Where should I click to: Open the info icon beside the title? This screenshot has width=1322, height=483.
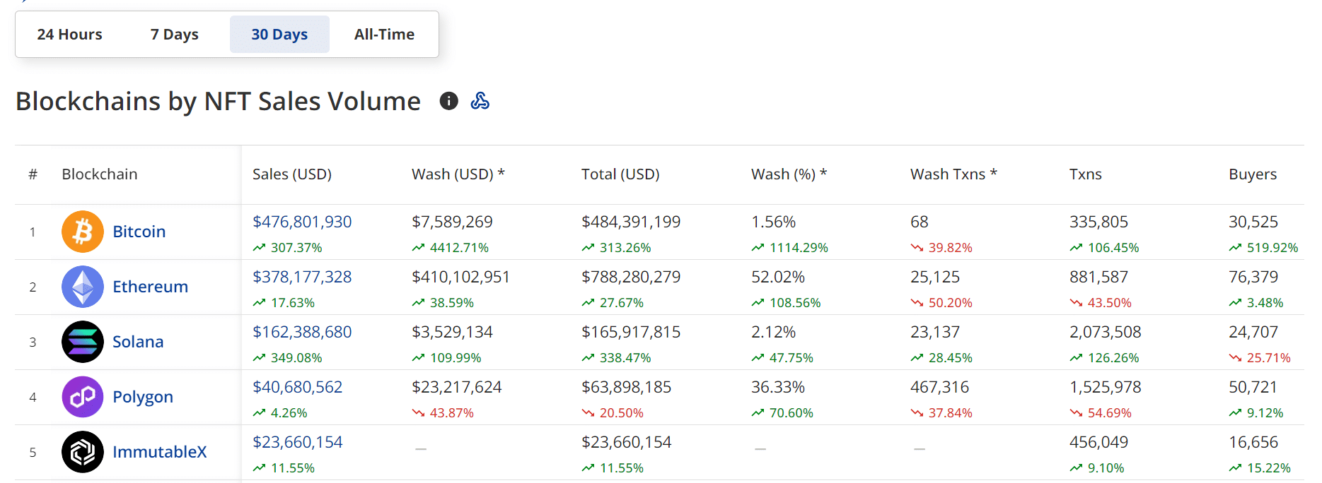pyautogui.click(x=448, y=101)
